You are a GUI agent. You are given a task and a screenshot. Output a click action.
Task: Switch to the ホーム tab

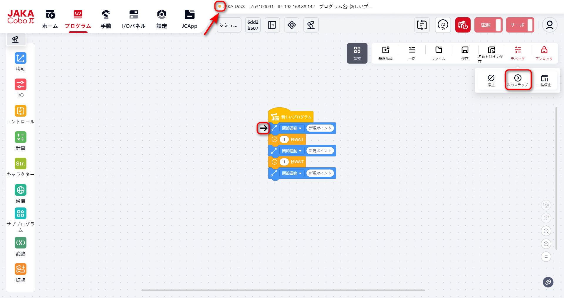pyautogui.click(x=50, y=19)
